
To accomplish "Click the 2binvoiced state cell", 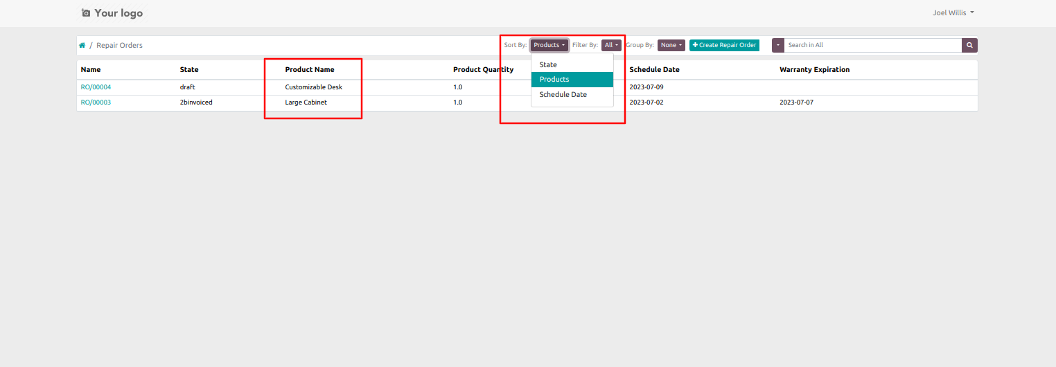I will [x=196, y=102].
